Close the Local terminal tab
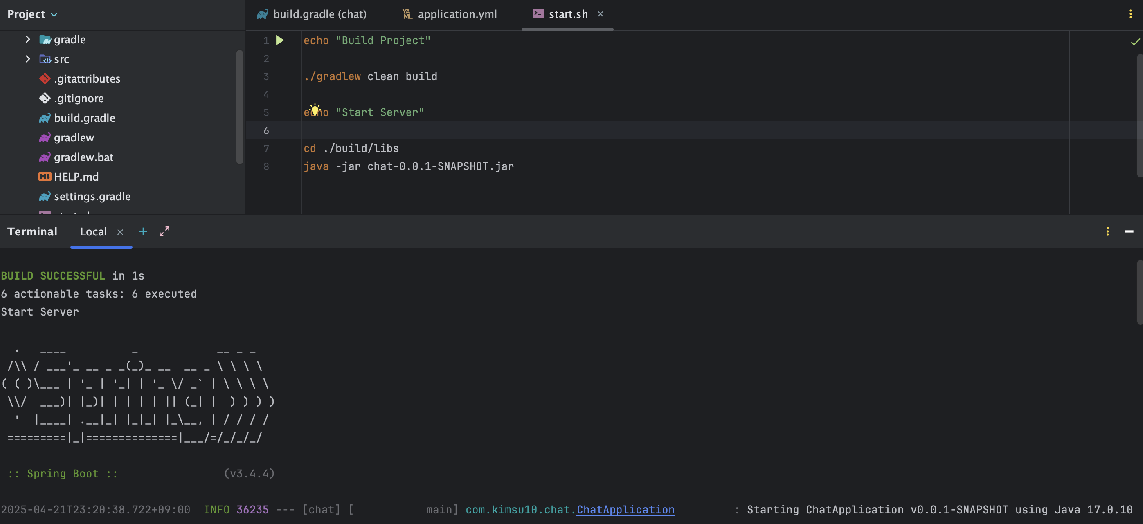This screenshot has height=524, width=1143. (120, 232)
